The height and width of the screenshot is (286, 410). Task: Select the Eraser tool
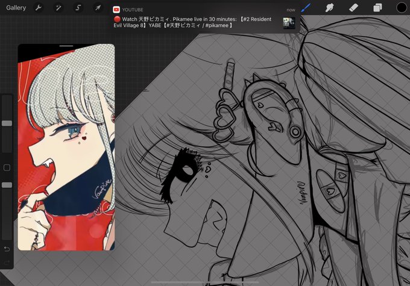click(353, 8)
